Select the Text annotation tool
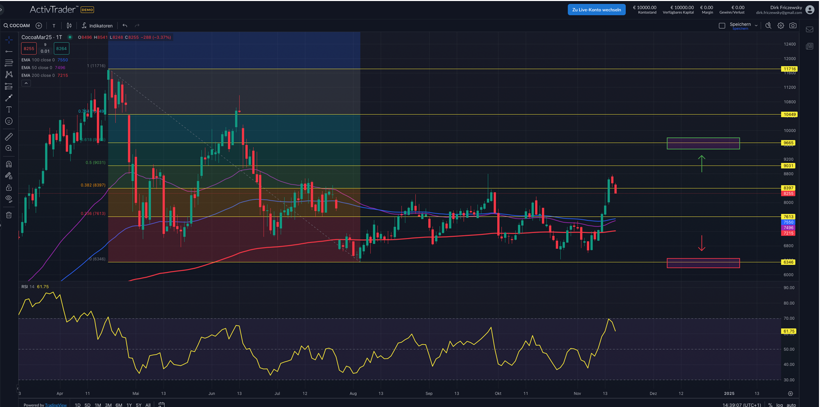Viewport: 821px width, 407px height. pyautogui.click(x=9, y=109)
